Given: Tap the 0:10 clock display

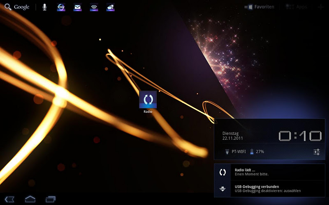Looking at the screenshot, I should pyautogui.click(x=300, y=136).
